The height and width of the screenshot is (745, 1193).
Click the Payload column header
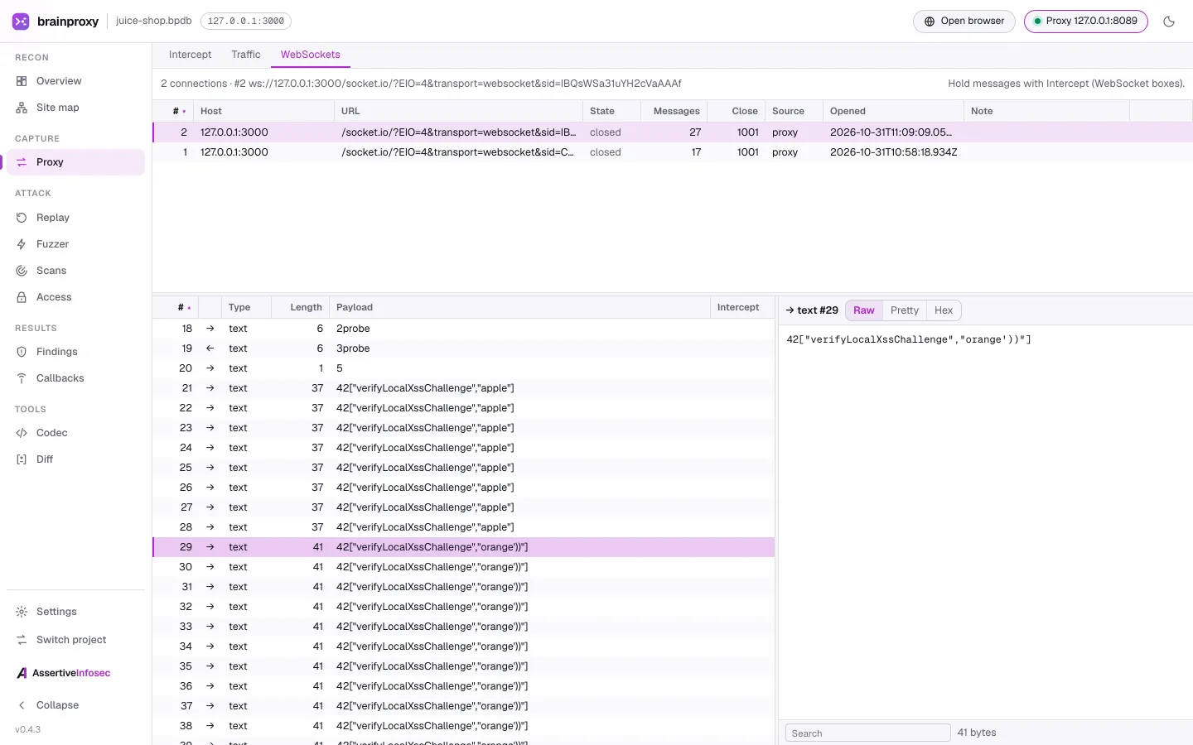click(519, 307)
